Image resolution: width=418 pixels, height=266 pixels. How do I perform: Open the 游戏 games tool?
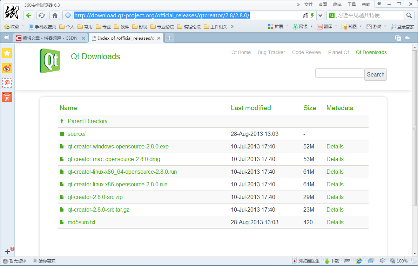pyautogui.click(x=374, y=26)
